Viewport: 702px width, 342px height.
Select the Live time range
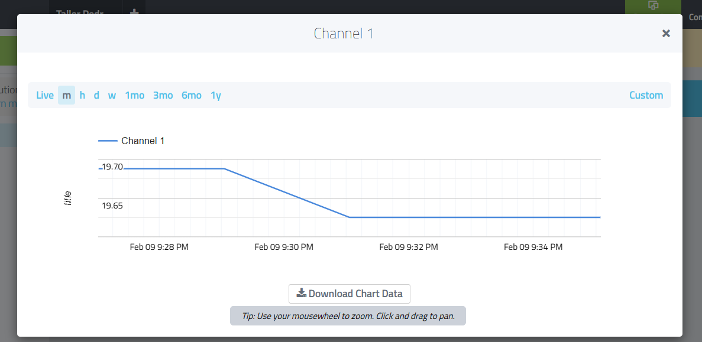coord(45,95)
